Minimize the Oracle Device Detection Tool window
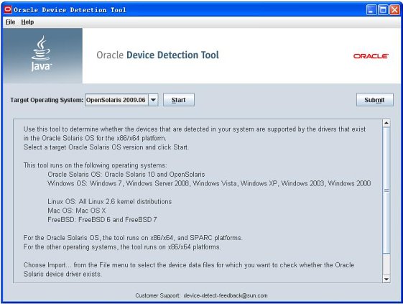Viewport: 403px width, 304px height. pos(371,10)
